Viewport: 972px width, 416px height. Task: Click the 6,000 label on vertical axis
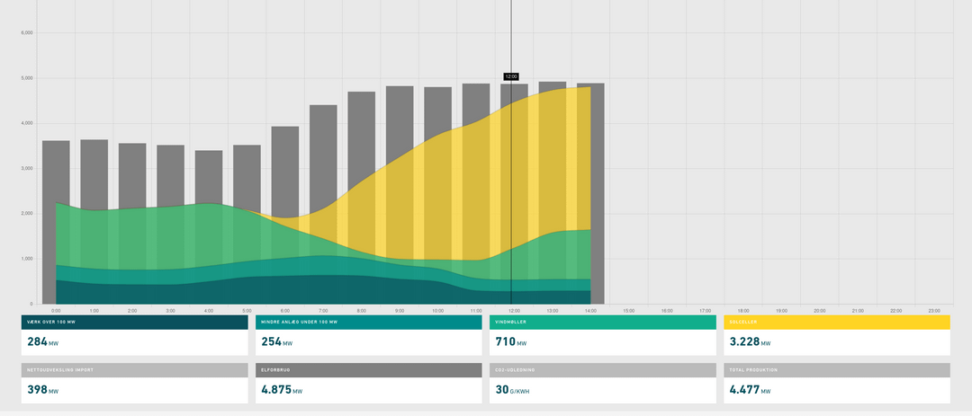click(x=27, y=33)
